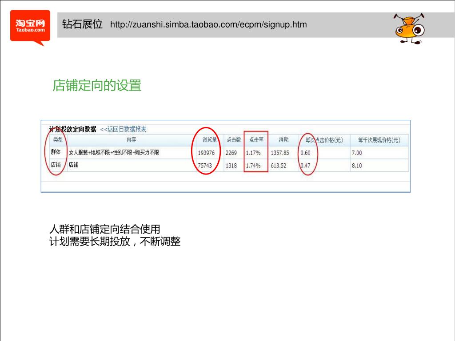
Task: Click the 0.47 price per click value
Action: (x=305, y=166)
